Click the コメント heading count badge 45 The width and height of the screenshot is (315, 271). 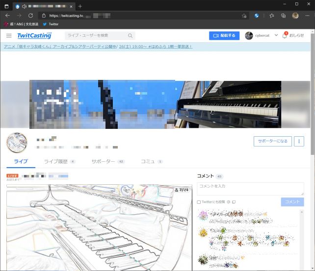(x=219, y=176)
